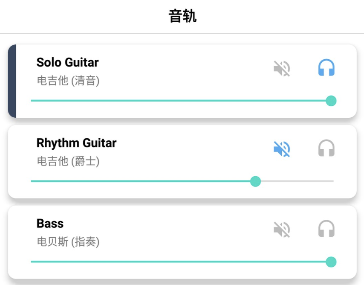This screenshot has width=364, height=285.
Task: Click the 电吉他 (爵士) instrument label
Action: 68,161
